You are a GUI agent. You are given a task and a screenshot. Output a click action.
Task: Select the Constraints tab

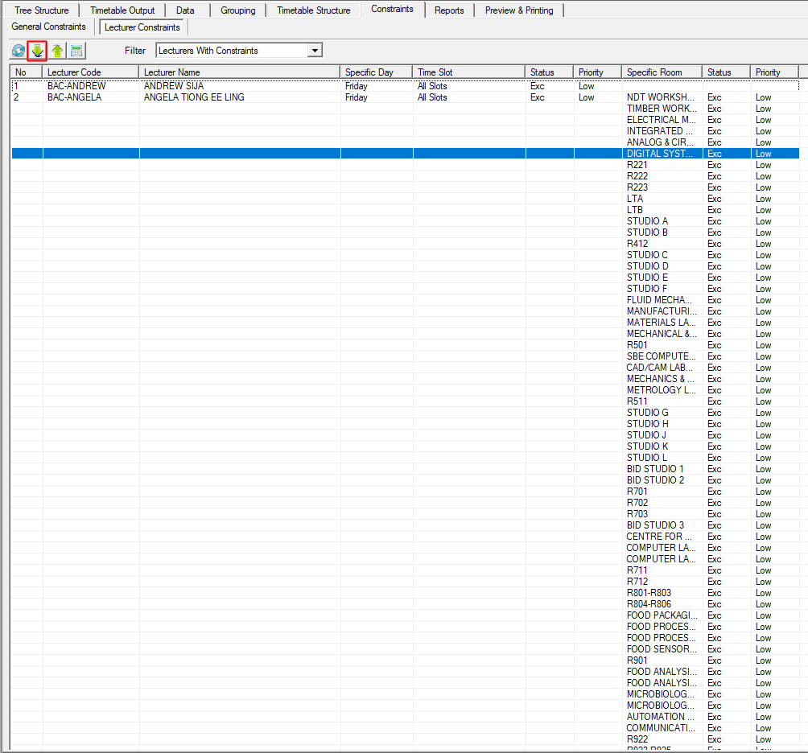click(x=392, y=10)
